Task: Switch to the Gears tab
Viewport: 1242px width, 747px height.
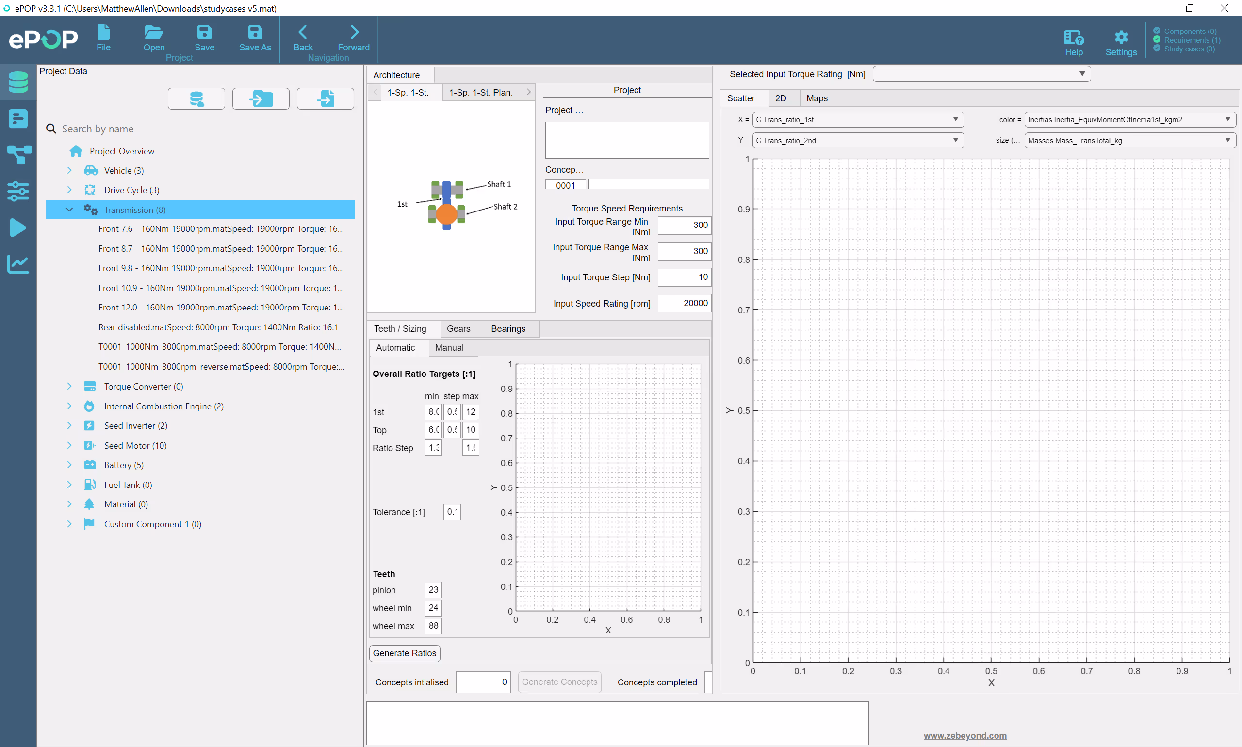Action: pos(458,329)
